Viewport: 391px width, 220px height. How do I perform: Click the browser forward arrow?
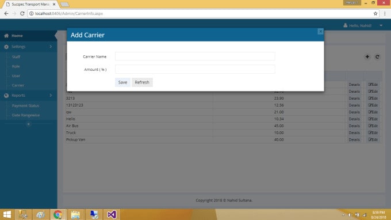[x=14, y=13]
